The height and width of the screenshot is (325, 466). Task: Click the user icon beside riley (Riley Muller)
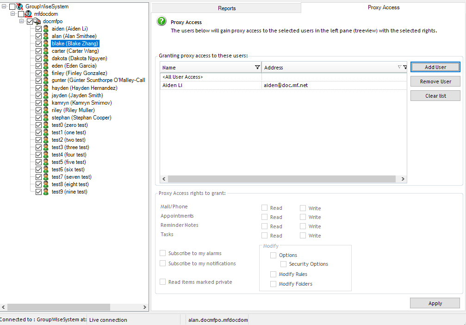[x=46, y=110]
